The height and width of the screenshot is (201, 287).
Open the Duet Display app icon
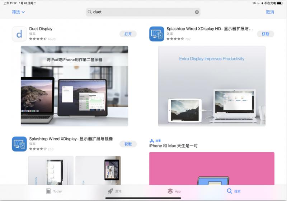click(x=19, y=34)
